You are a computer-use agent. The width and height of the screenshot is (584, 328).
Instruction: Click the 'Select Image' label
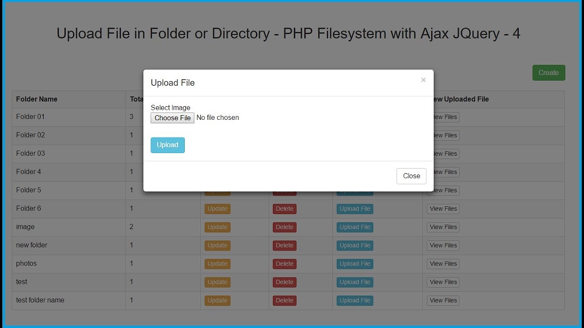[x=171, y=108]
